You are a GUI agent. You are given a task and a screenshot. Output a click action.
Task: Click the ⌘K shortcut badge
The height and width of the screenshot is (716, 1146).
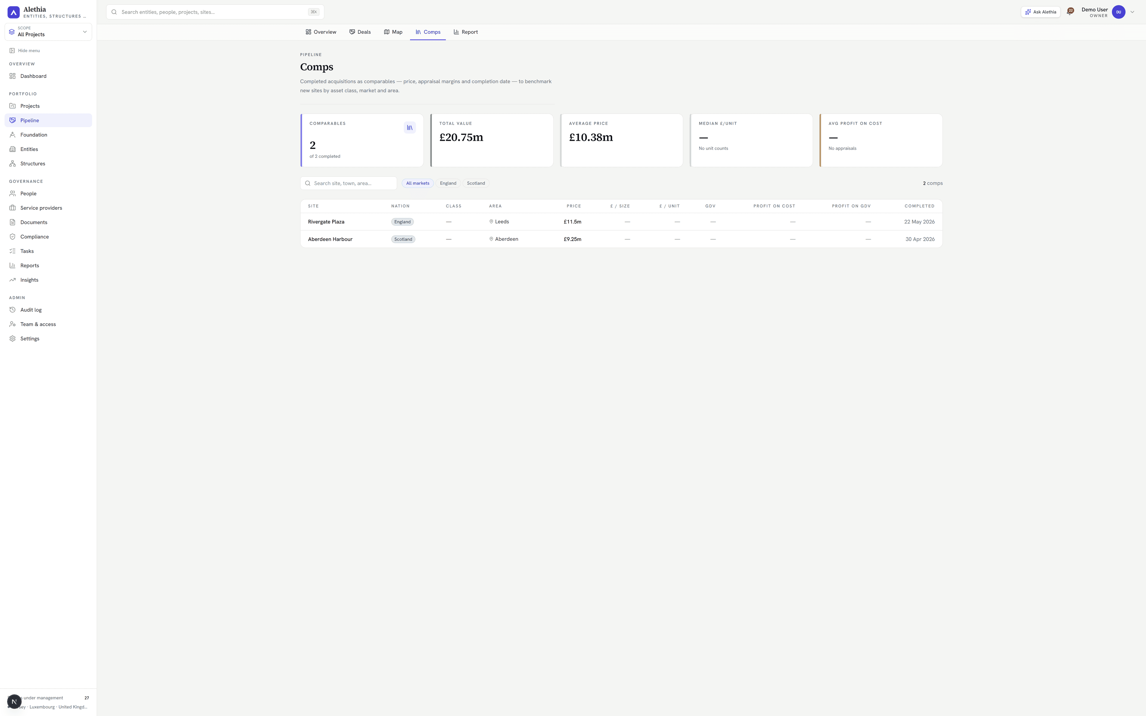[x=313, y=12]
